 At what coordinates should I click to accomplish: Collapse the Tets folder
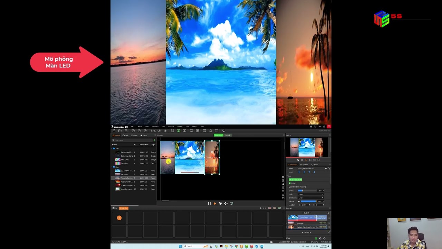point(112,148)
